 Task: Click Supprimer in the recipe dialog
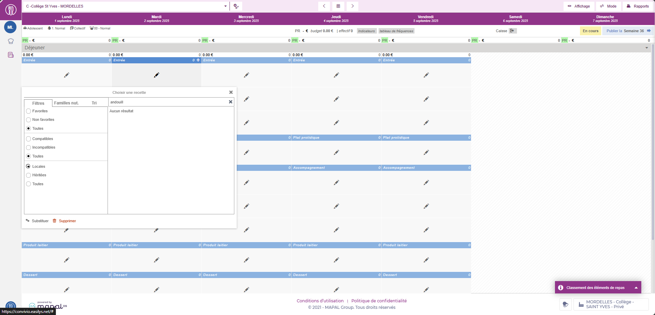coord(64,221)
